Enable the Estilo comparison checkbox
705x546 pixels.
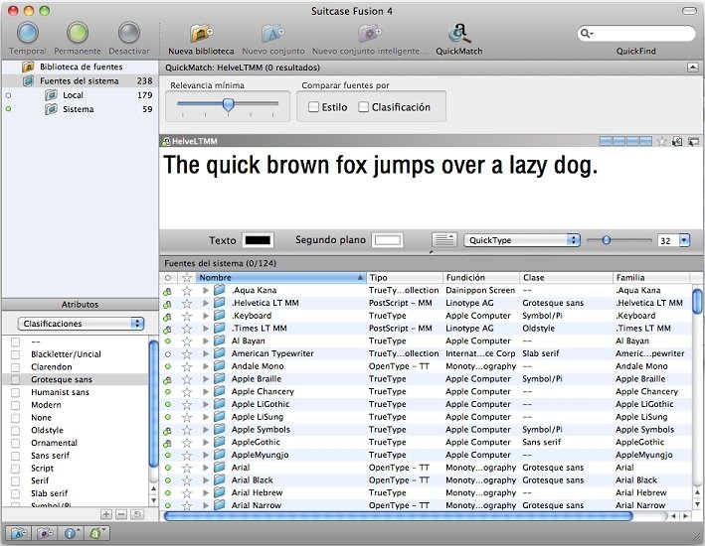[x=314, y=107]
